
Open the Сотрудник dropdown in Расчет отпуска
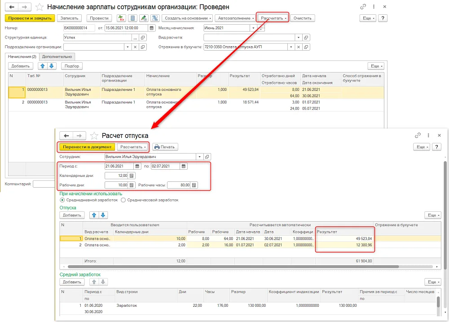point(200,157)
